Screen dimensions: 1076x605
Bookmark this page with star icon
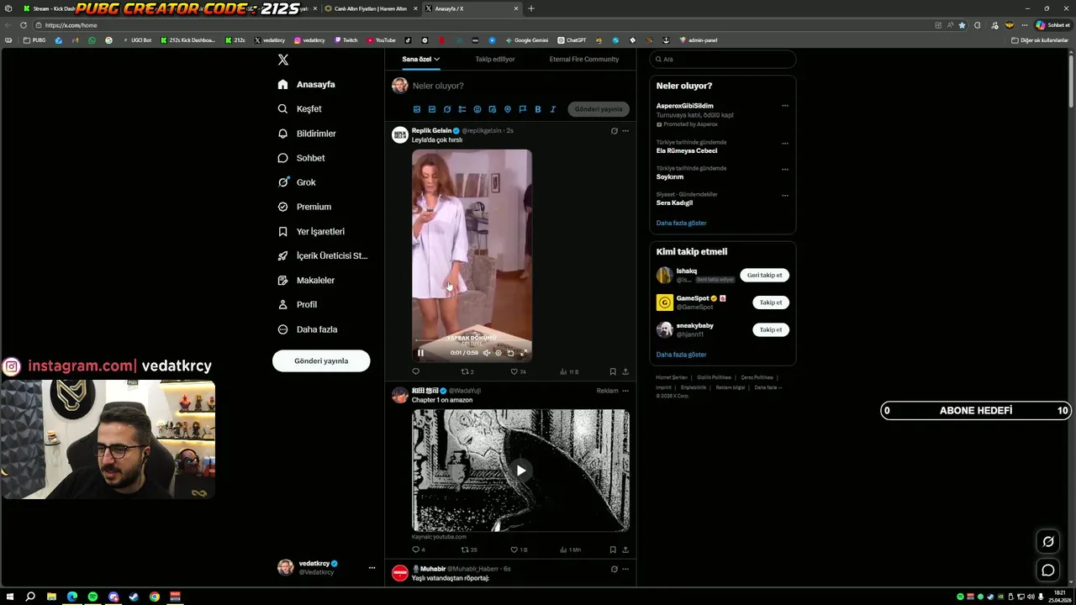(963, 25)
